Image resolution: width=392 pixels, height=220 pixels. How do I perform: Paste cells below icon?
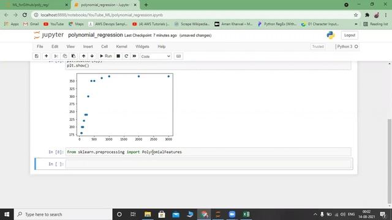(x=73, y=56)
